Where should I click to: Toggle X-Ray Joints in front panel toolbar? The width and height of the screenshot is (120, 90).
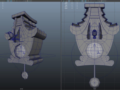coord(105,1)
